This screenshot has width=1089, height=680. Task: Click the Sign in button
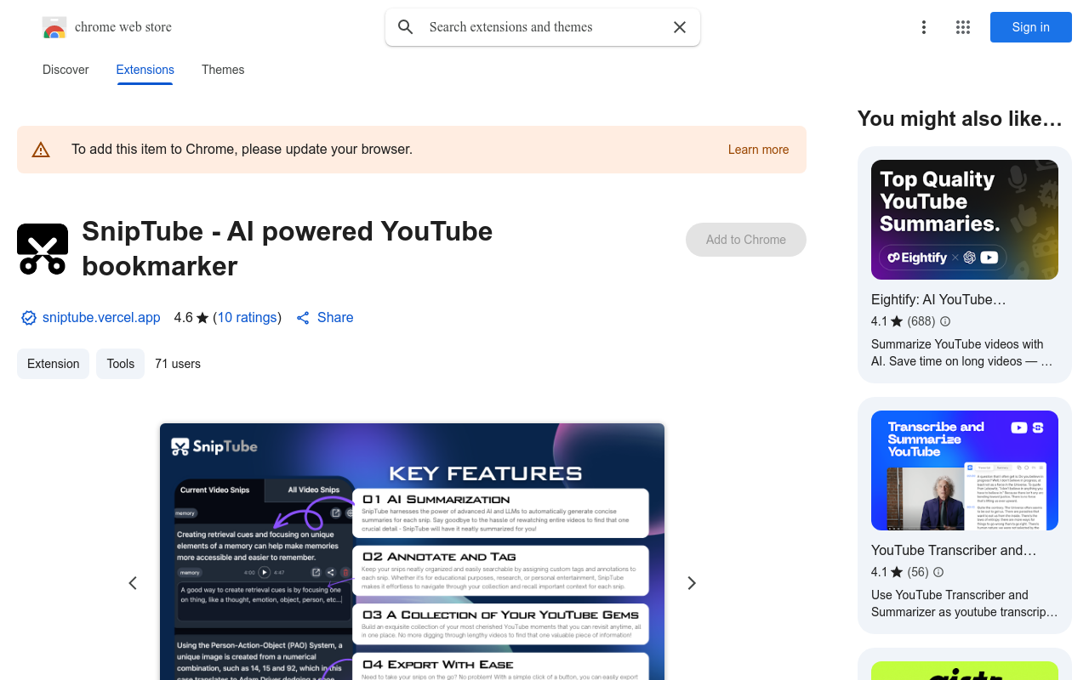1031,27
